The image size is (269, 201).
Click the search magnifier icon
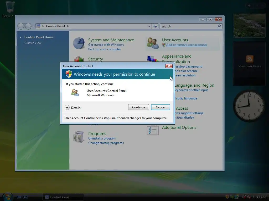coord(219,26)
